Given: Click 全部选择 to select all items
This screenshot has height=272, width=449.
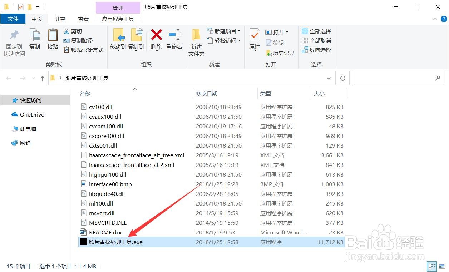Looking at the screenshot, I should click(316, 31).
